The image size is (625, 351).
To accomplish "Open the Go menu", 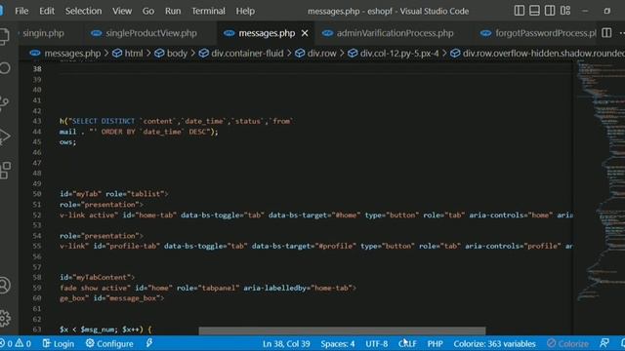I will click(x=148, y=11).
